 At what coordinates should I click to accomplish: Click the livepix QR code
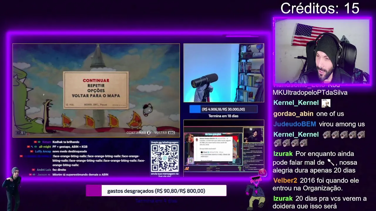(164, 158)
